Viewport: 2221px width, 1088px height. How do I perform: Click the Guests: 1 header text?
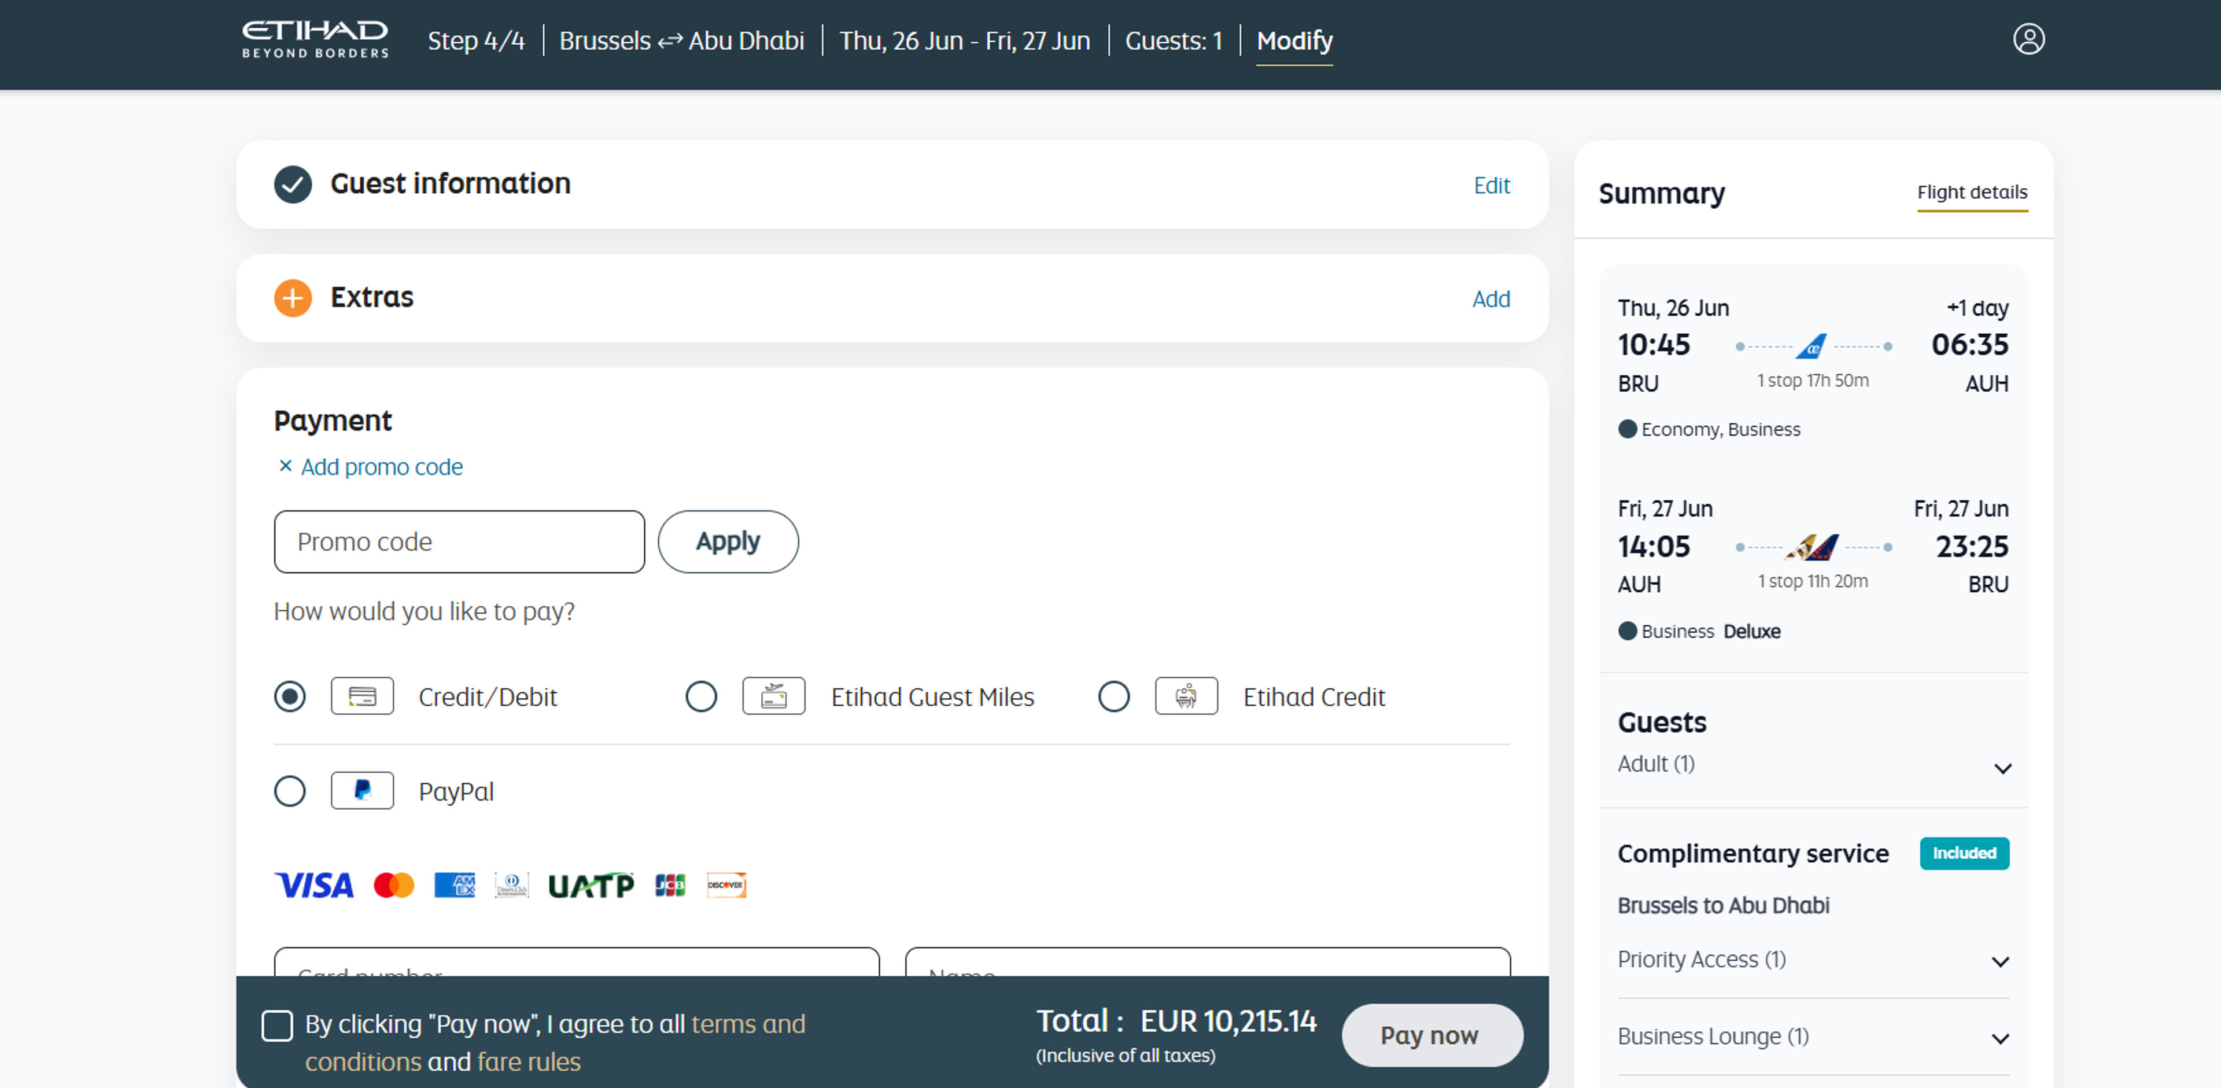click(x=1174, y=40)
